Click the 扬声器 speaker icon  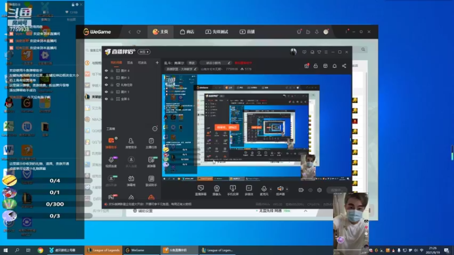pyautogui.click(x=280, y=189)
